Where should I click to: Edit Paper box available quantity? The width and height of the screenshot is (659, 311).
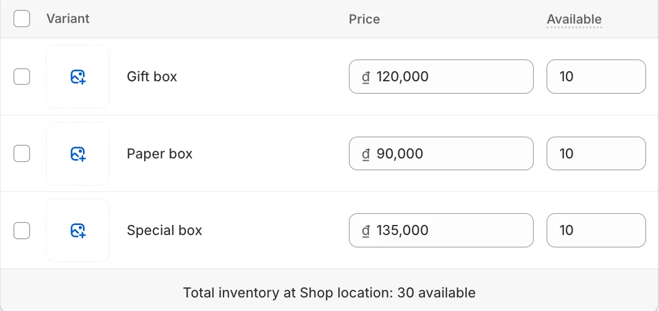pyautogui.click(x=596, y=154)
